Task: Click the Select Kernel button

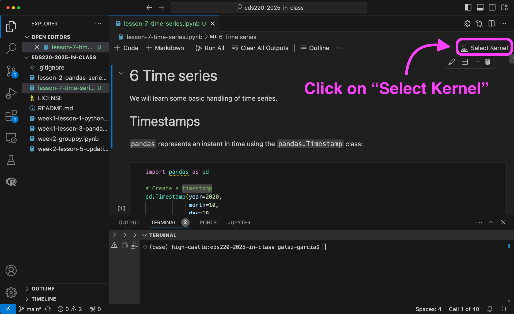Action: [484, 48]
